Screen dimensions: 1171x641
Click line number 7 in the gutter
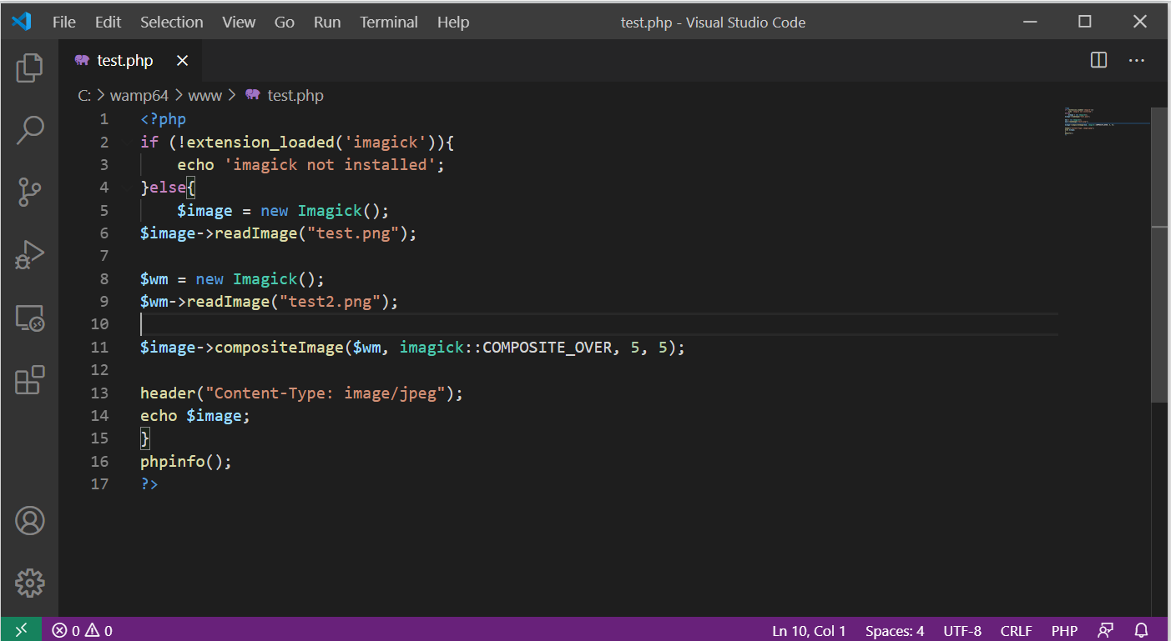coord(104,256)
